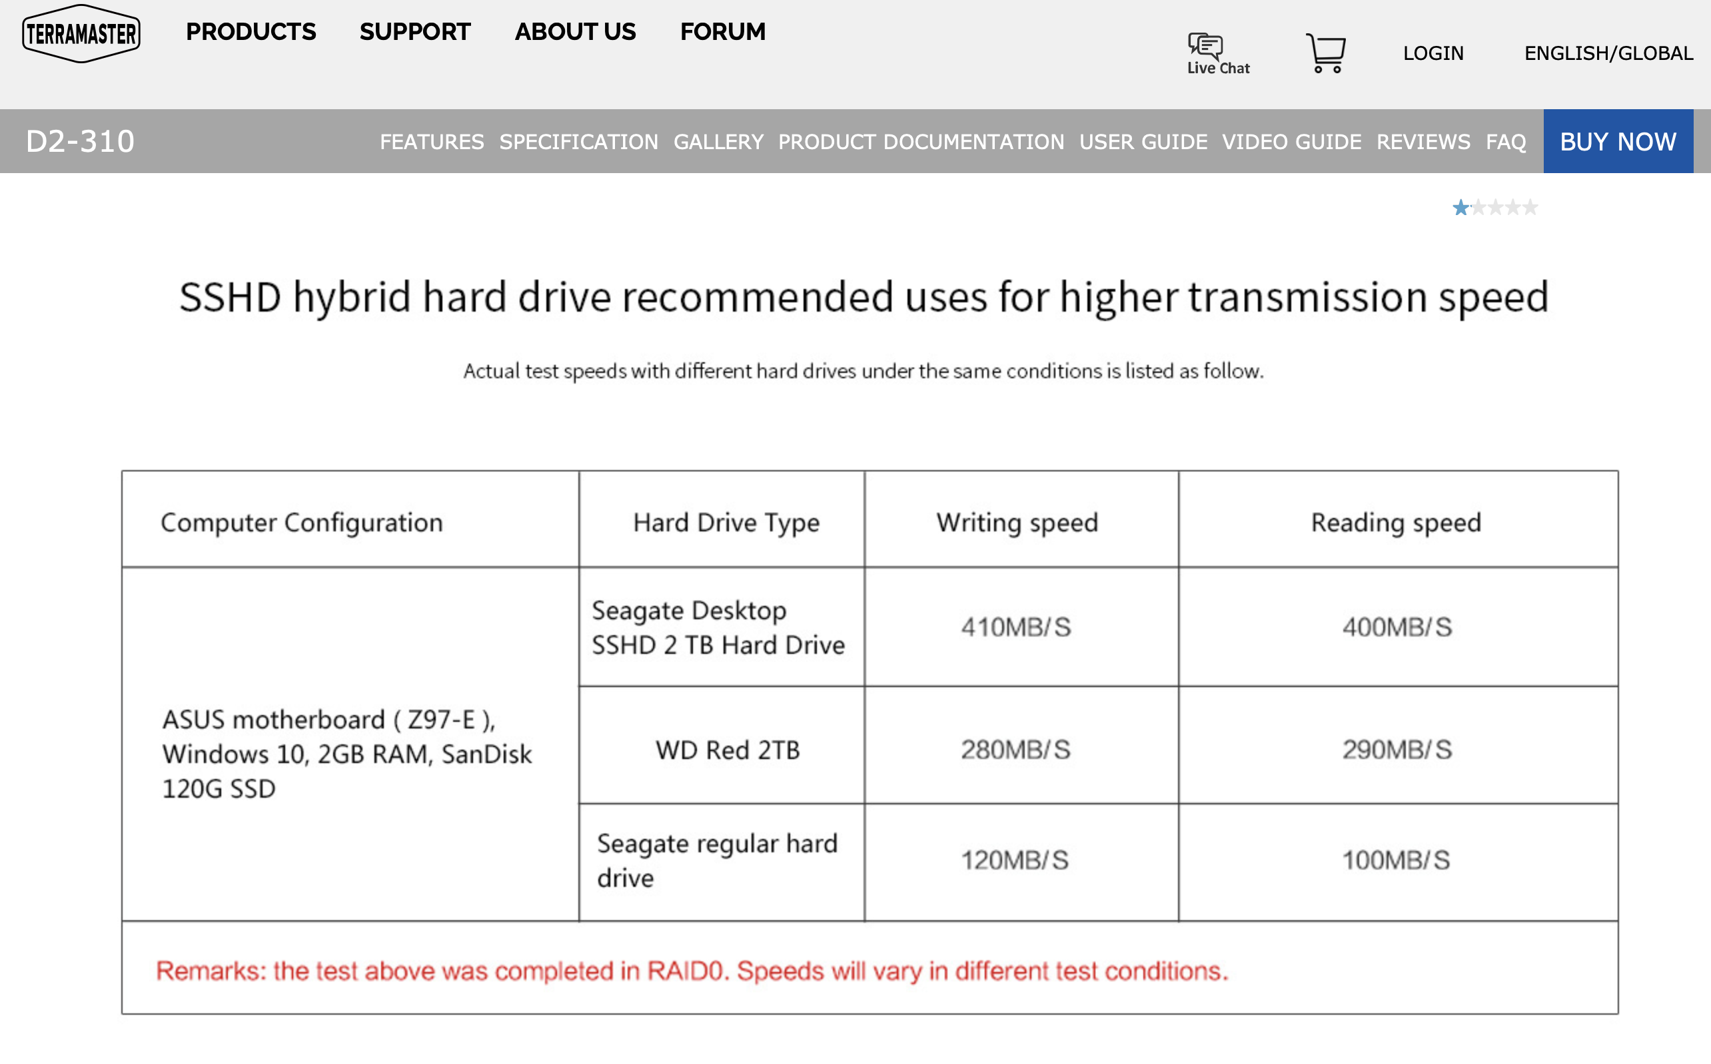This screenshot has height=1064, width=1711.
Task: View the REVIEWS section
Action: pos(1423,142)
